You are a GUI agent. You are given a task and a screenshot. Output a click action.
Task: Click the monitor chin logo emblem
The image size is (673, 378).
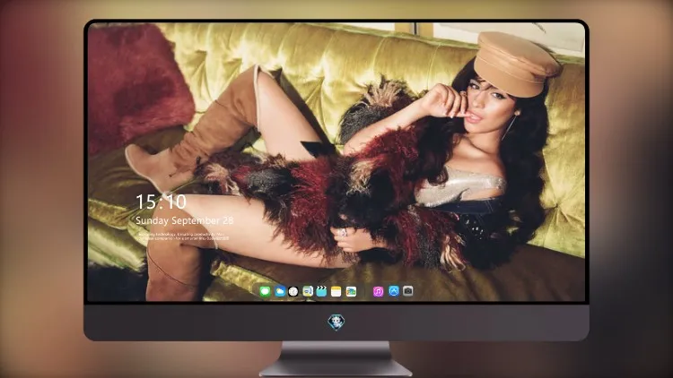336,322
